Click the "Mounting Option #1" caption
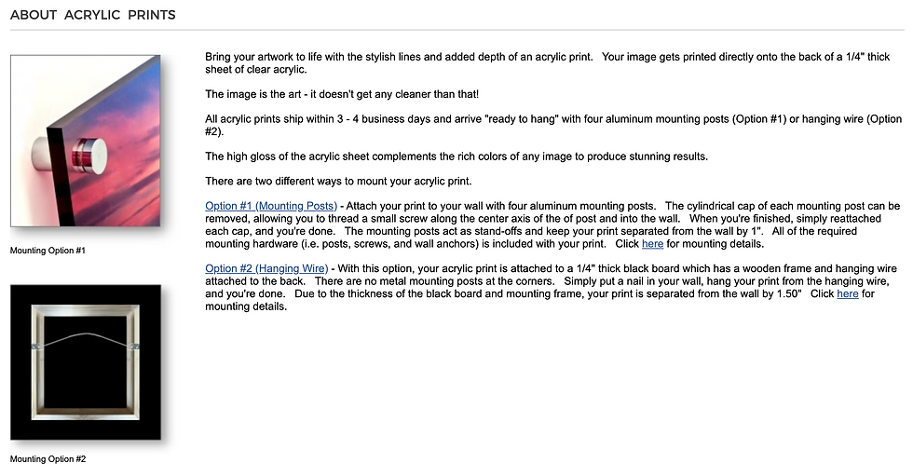The width and height of the screenshot is (913, 476). [x=48, y=251]
